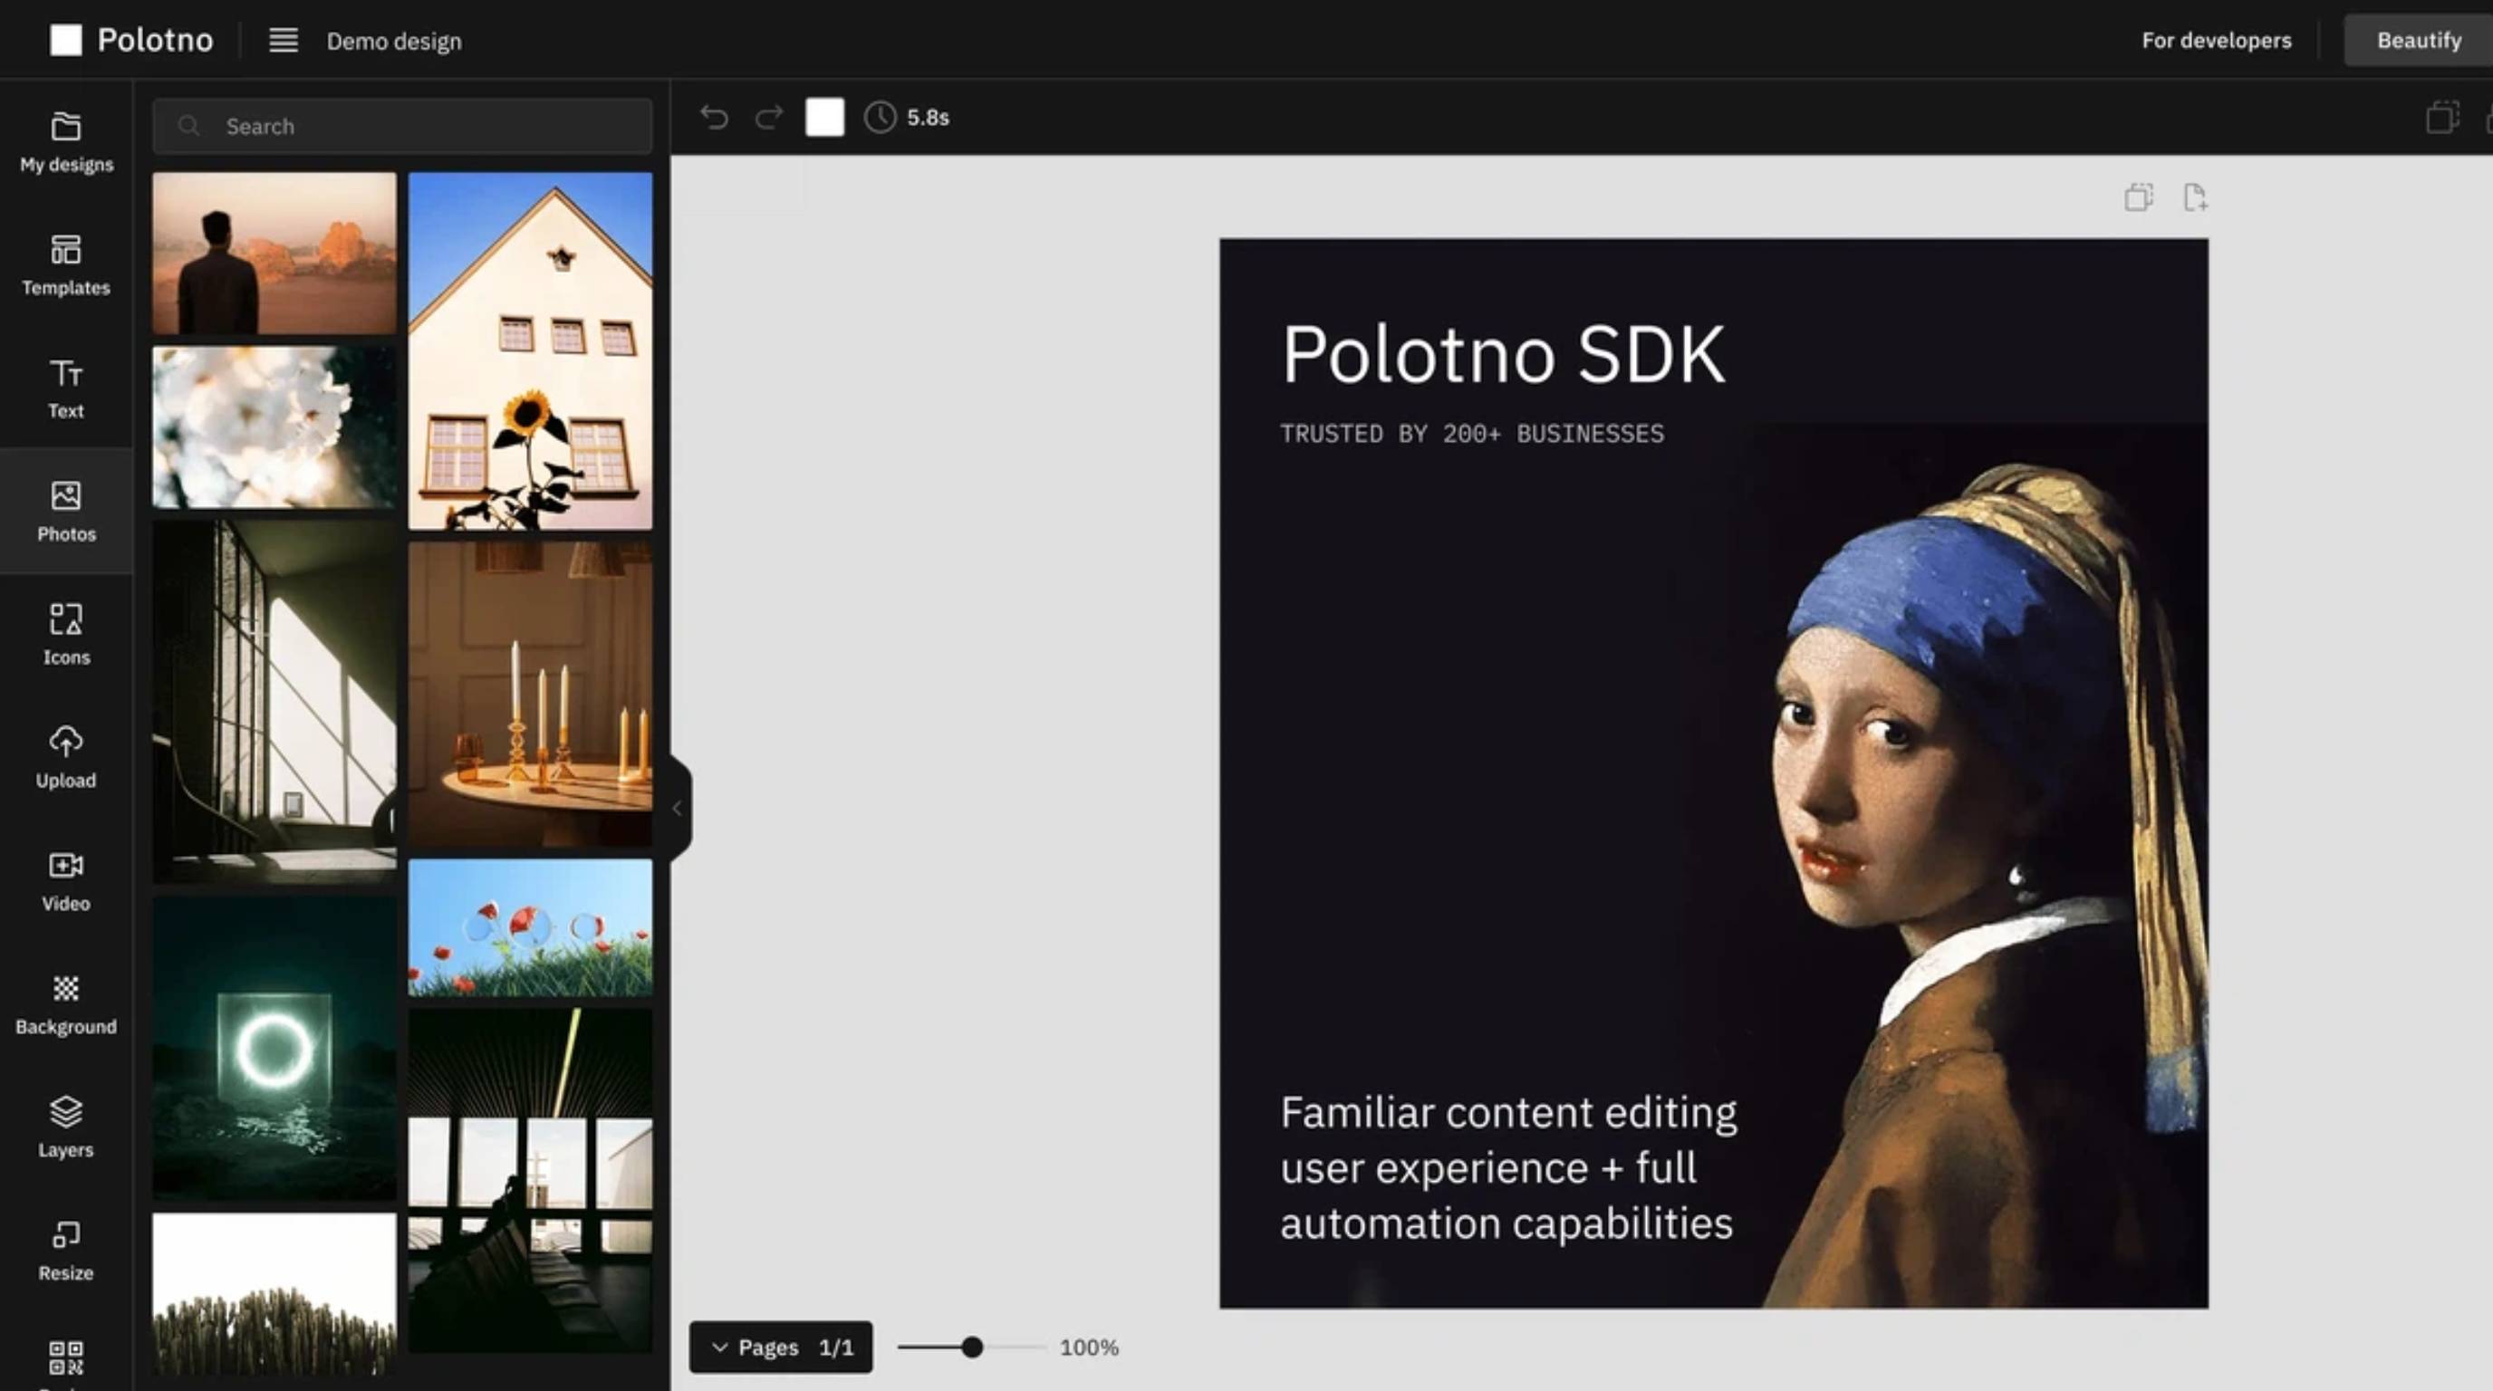Open the white page background color swatch
Viewport: 2493px width, 1391px height.
[x=824, y=117]
